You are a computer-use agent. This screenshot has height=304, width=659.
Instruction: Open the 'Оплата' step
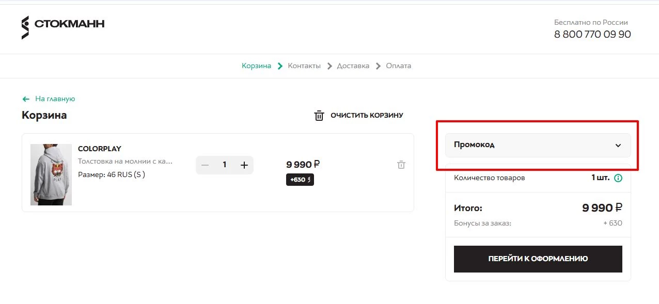(399, 66)
